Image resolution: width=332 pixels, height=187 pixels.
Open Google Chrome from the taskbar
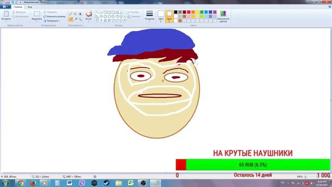click(x=21, y=183)
